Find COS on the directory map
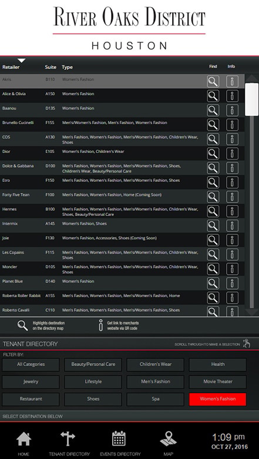This screenshot has width=259, height=459. coord(213,139)
